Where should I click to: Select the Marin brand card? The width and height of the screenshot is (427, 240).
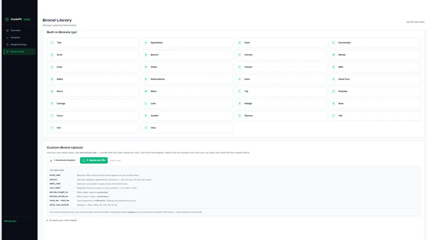[186, 91]
